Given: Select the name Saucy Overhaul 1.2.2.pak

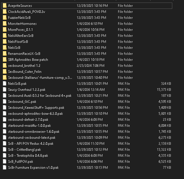Looking at the screenshot, I should pos(27,90).
